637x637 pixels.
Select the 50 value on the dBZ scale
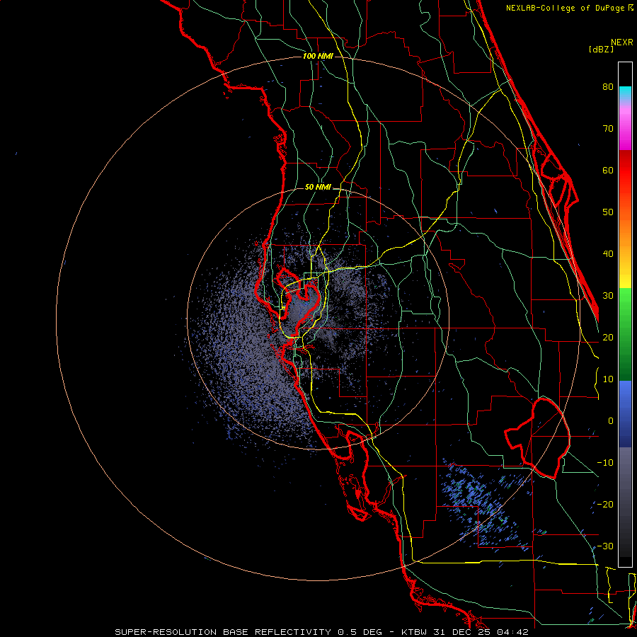click(x=608, y=212)
